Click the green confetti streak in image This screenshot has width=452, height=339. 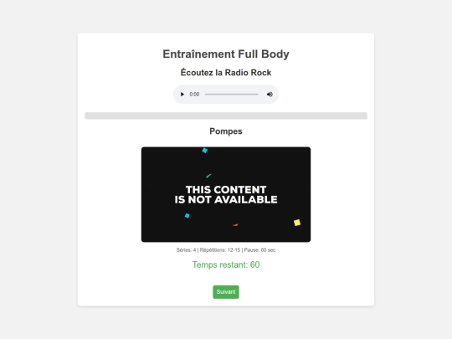(x=208, y=176)
